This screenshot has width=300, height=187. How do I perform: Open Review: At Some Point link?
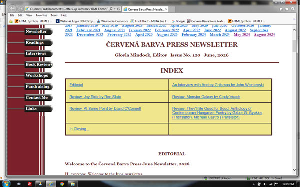coord(105,108)
